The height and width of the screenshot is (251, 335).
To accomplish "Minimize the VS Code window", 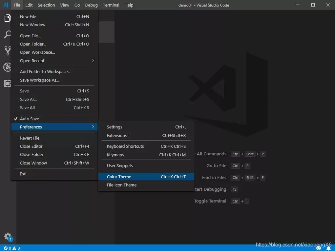I will coord(298,5).
